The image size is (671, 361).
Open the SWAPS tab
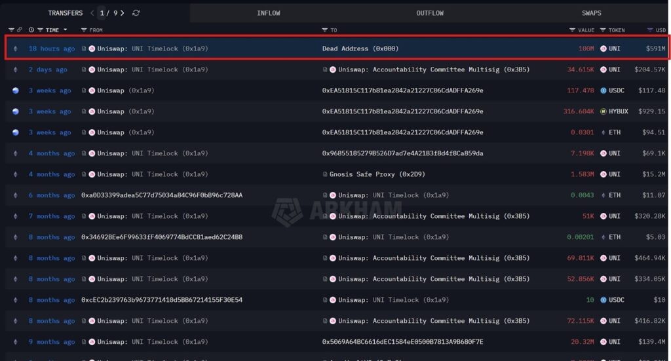pos(591,13)
